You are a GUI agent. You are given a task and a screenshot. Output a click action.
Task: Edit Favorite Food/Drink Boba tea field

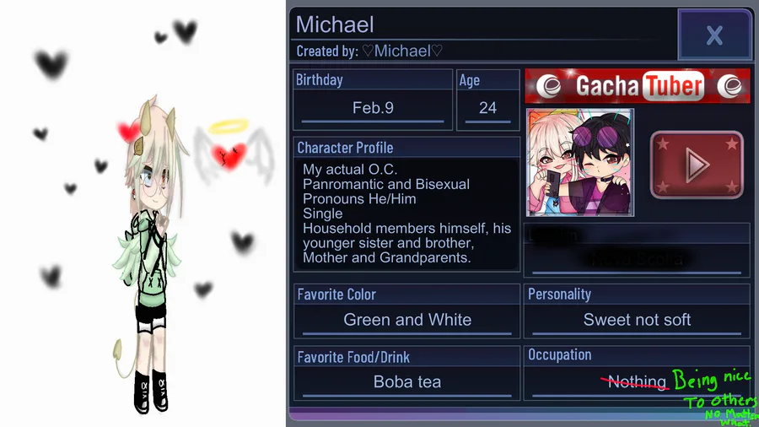pyautogui.click(x=407, y=382)
